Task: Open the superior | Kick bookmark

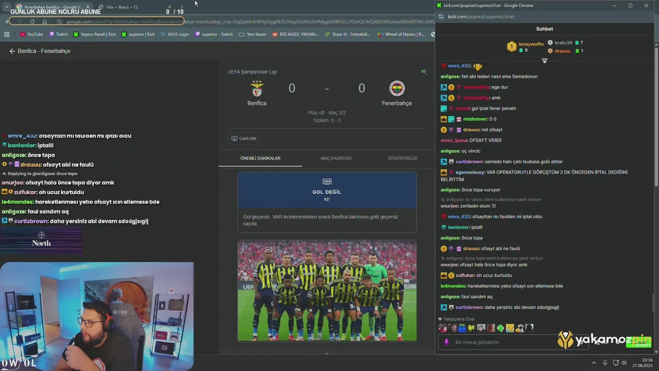Action: point(138,35)
